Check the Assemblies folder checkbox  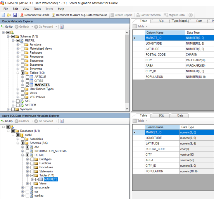click(23, 139)
